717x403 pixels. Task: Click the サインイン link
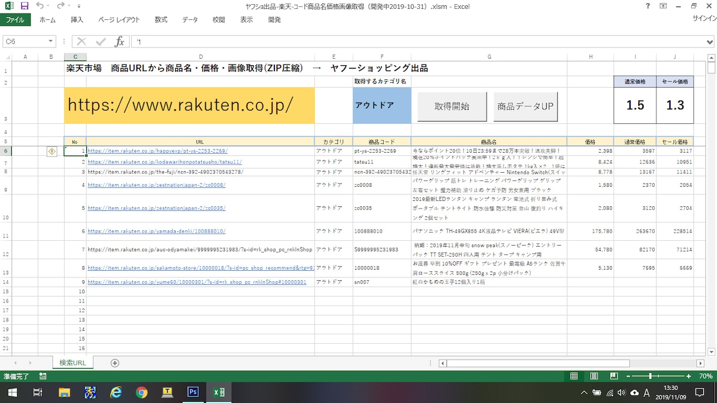pyautogui.click(x=704, y=19)
